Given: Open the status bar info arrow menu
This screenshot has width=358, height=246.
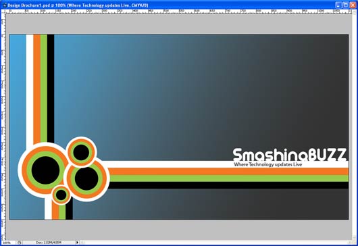Looking at the screenshot, I should click(x=77, y=243).
